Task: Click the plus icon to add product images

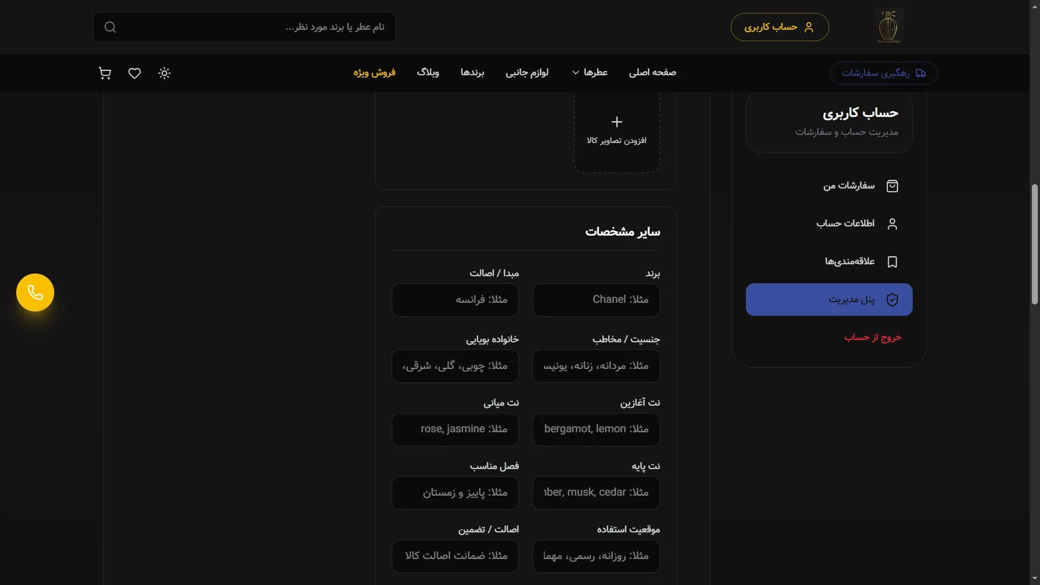Action: (x=616, y=122)
